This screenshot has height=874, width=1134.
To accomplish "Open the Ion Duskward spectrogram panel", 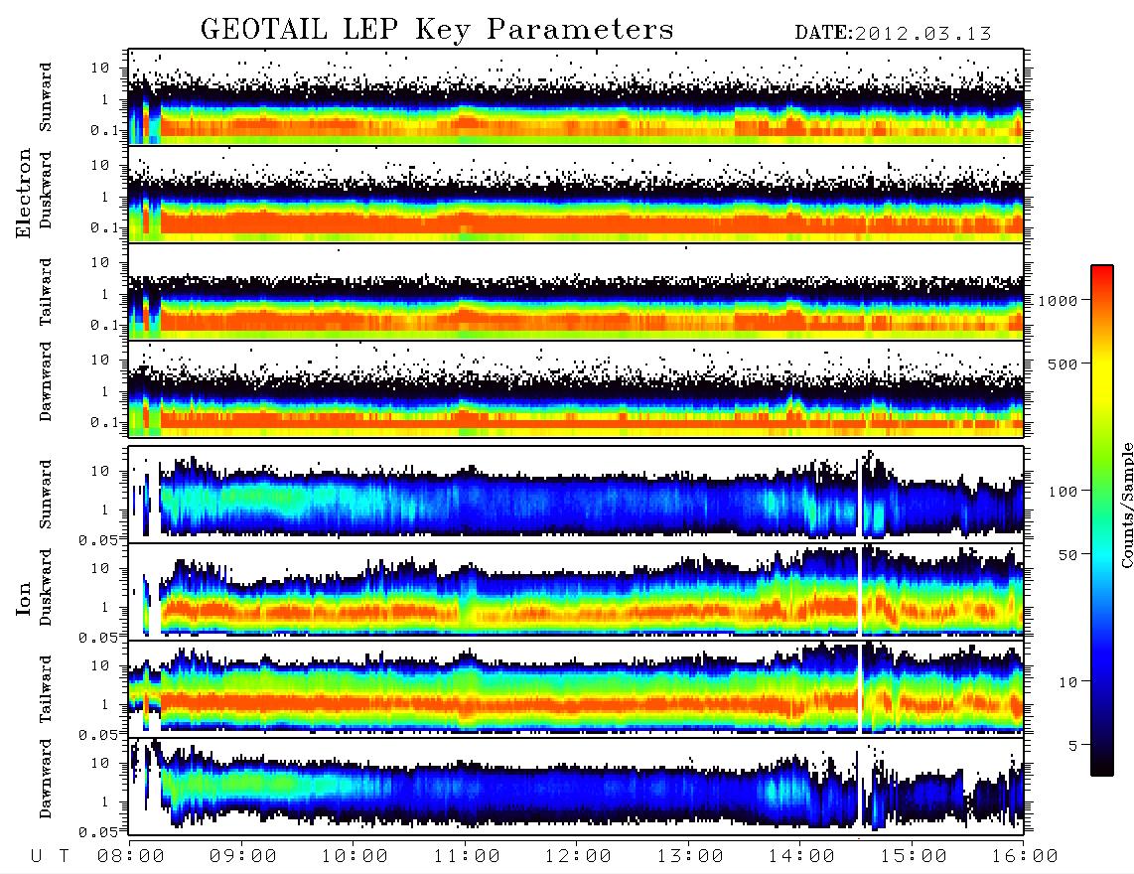I will [x=576, y=591].
